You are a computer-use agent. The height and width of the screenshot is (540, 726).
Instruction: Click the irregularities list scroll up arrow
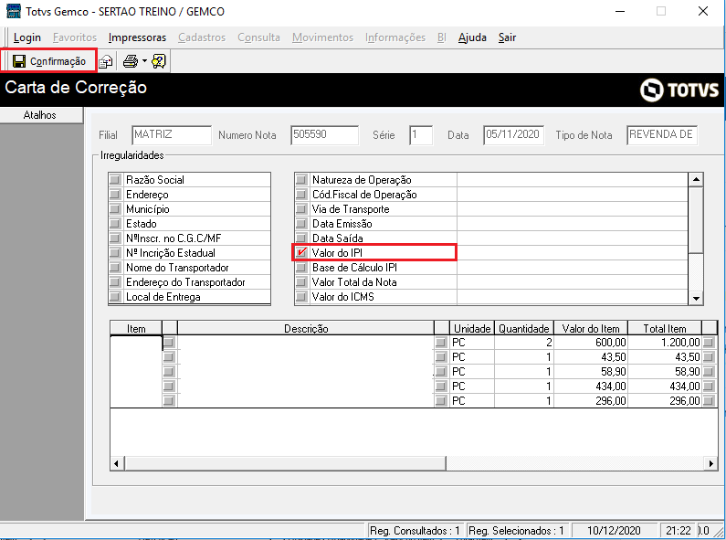coord(696,180)
